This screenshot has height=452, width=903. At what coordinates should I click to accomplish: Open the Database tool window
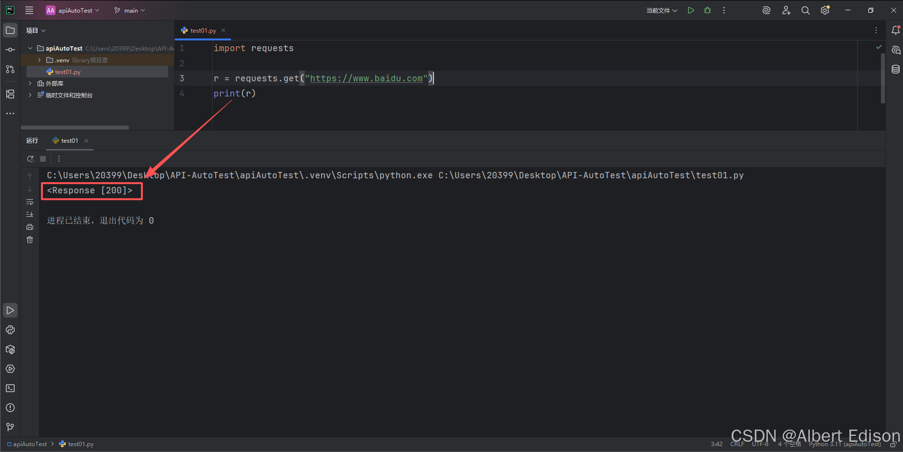pyautogui.click(x=896, y=69)
